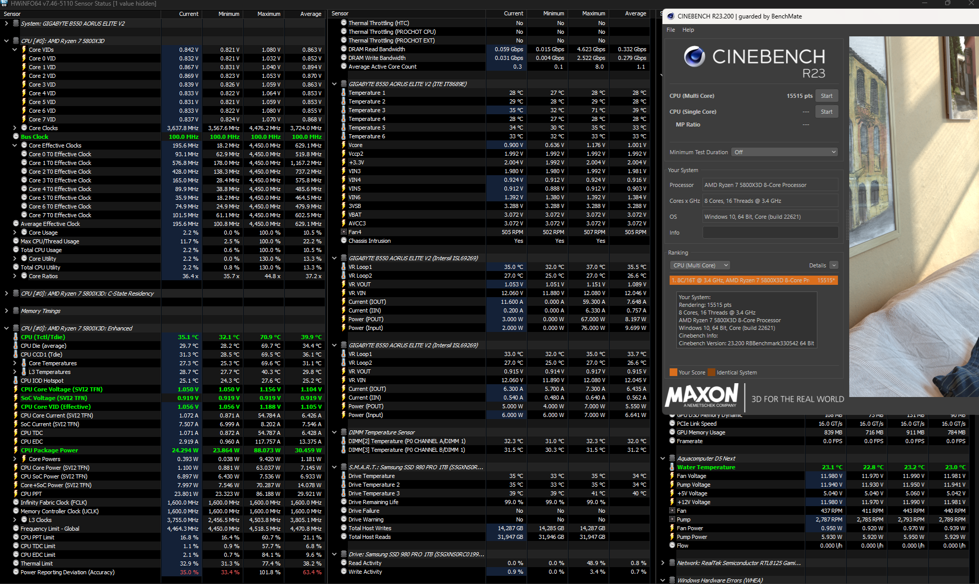Image resolution: width=979 pixels, height=584 pixels.
Task: Select the thermometer icon for CPU (Tctl/Tdie)
Action: coord(16,337)
